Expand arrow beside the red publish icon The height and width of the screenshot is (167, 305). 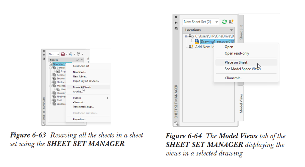point(67,54)
